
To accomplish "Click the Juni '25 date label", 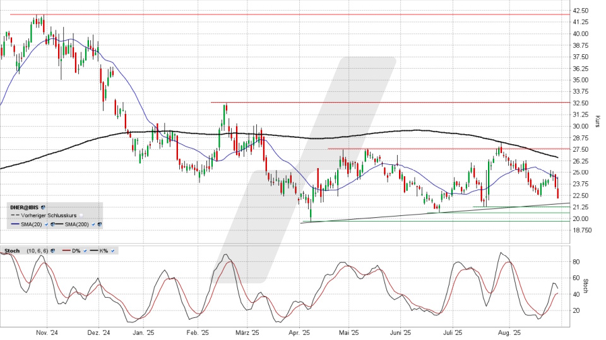I will click(401, 332).
